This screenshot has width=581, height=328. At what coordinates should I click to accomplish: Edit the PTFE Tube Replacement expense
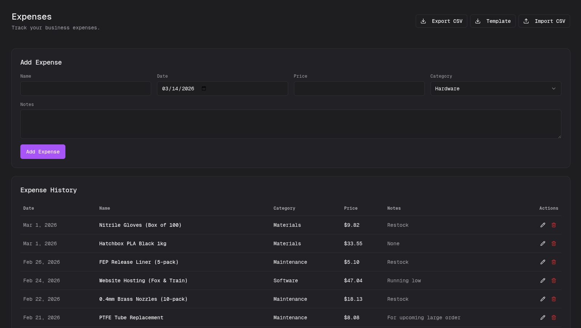[x=543, y=317]
